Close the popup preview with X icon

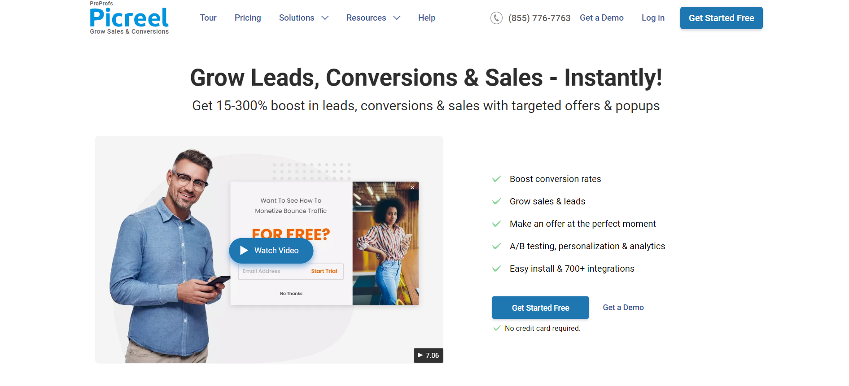tap(412, 188)
